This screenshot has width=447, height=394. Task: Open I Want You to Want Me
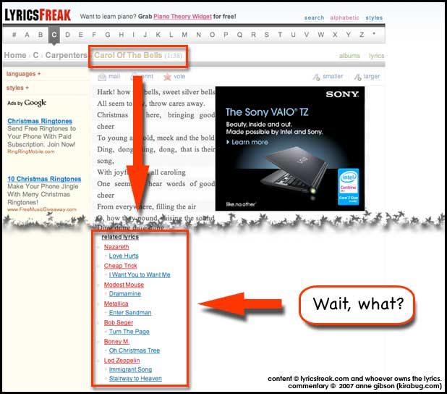(140, 274)
